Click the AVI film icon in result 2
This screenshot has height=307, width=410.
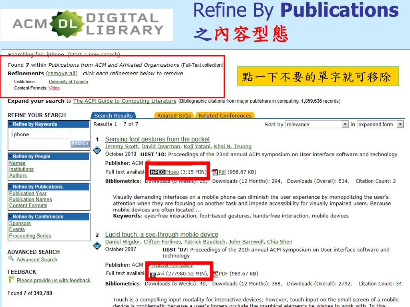pos(153,274)
